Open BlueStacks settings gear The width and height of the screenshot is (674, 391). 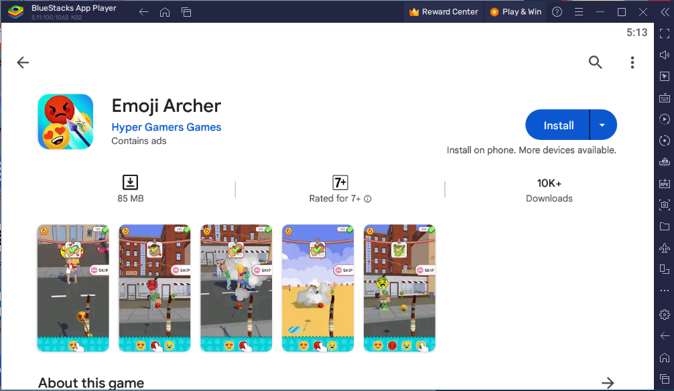[665, 315]
